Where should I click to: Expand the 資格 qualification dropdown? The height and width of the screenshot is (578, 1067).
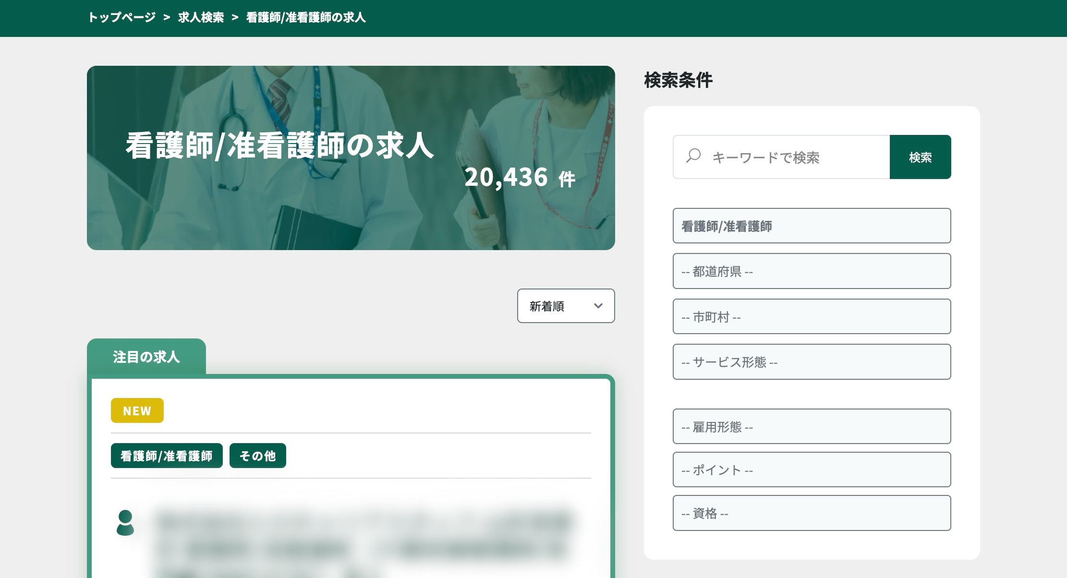click(x=811, y=513)
